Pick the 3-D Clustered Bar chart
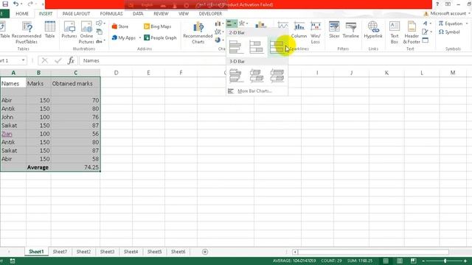 [x=236, y=75]
